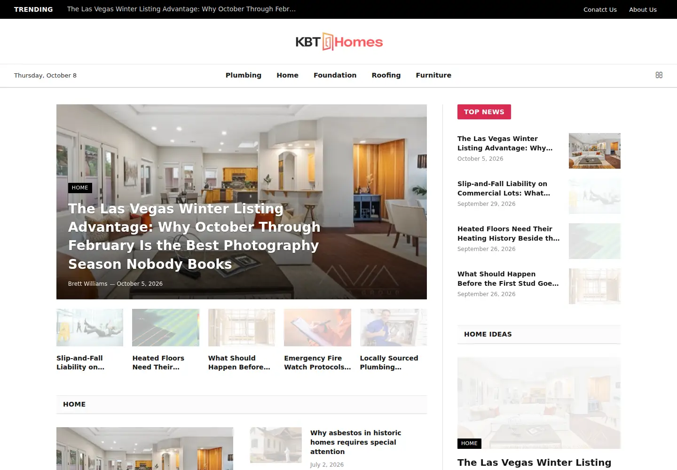Open the Home Ideas article title below the image

(535, 462)
